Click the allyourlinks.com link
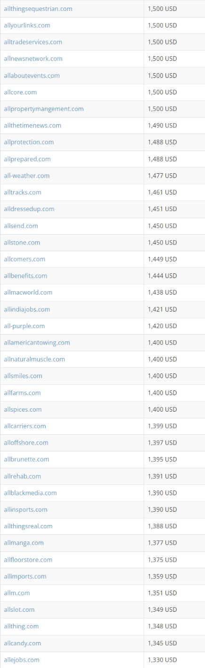205x668 pixels. pos(27,25)
